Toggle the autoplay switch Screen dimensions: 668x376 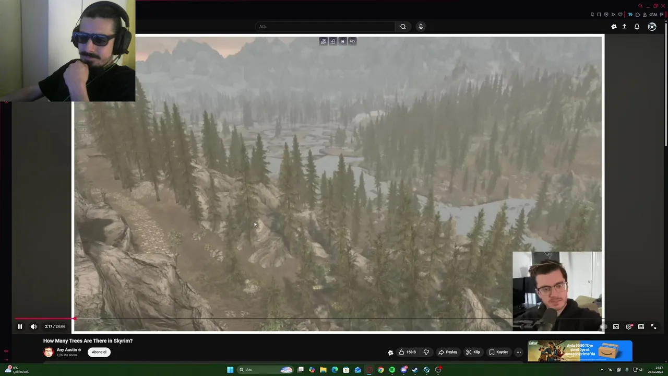point(603,326)
